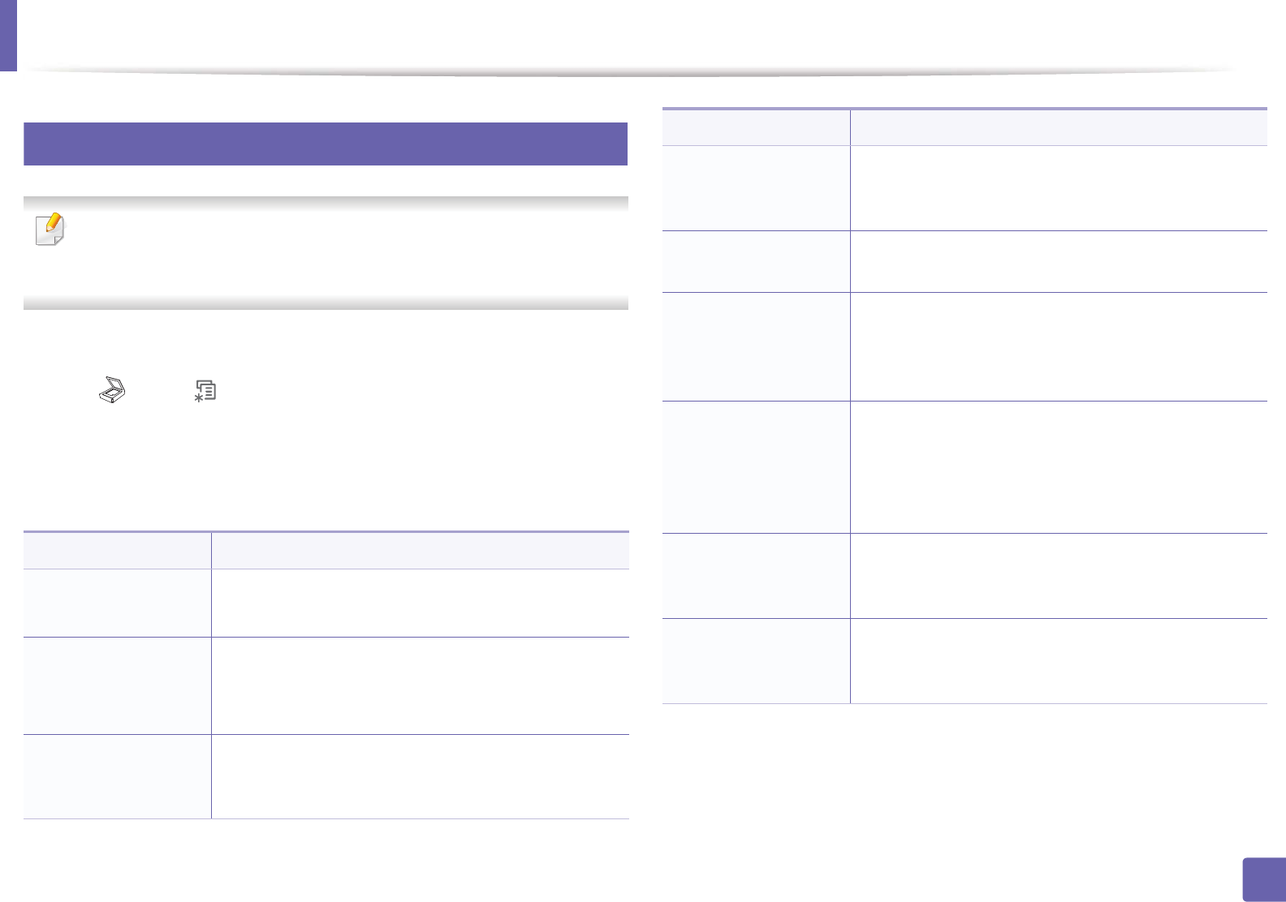Click the right table's header first column
Viewport: 1286px width, 902px height.
[756, 127]
